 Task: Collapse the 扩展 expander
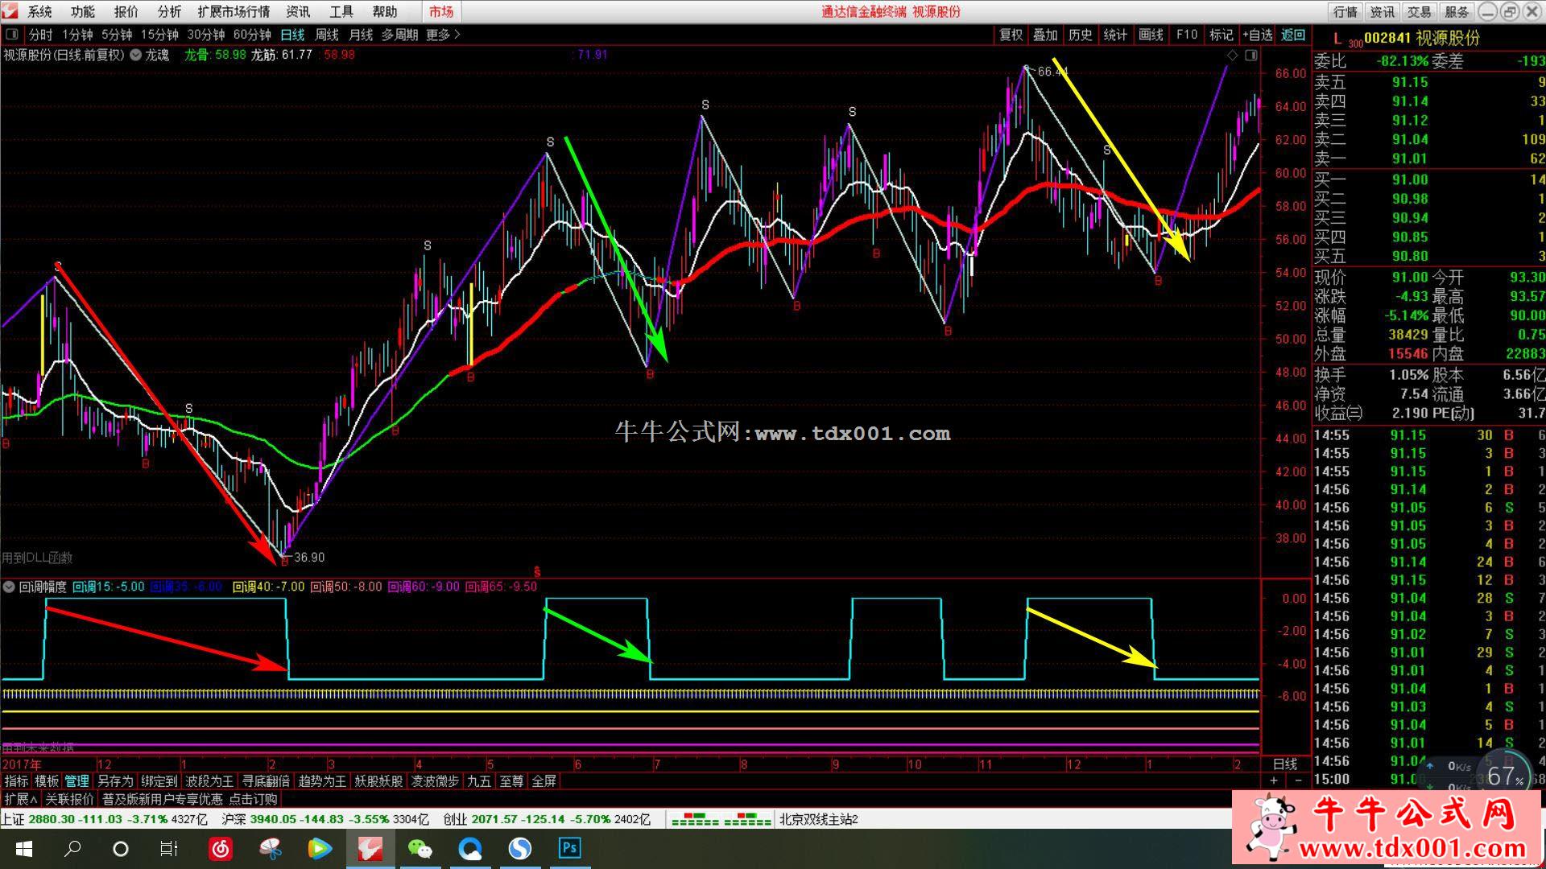(x=20, y=799)
